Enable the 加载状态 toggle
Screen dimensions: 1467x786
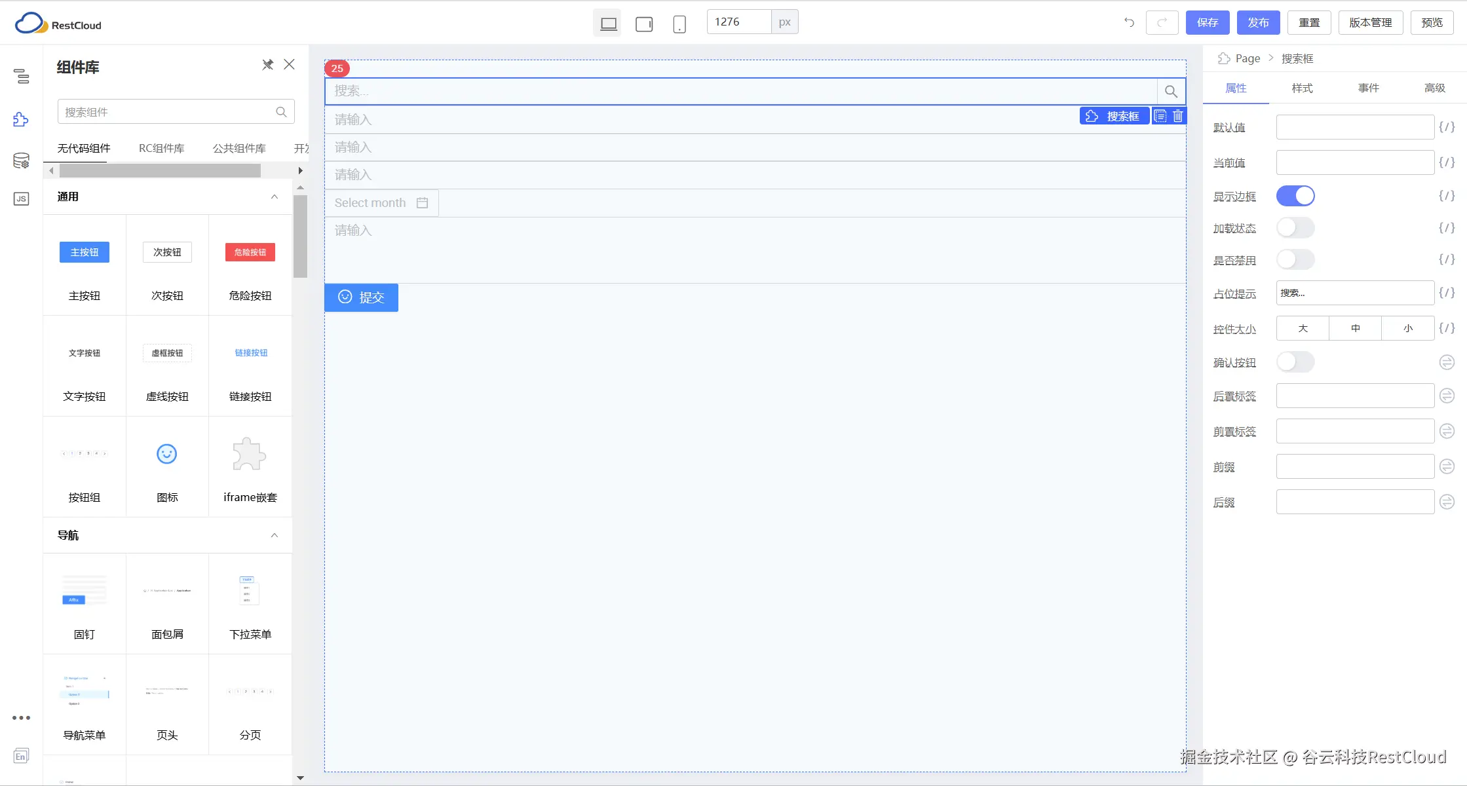(x=1295, y=228)
